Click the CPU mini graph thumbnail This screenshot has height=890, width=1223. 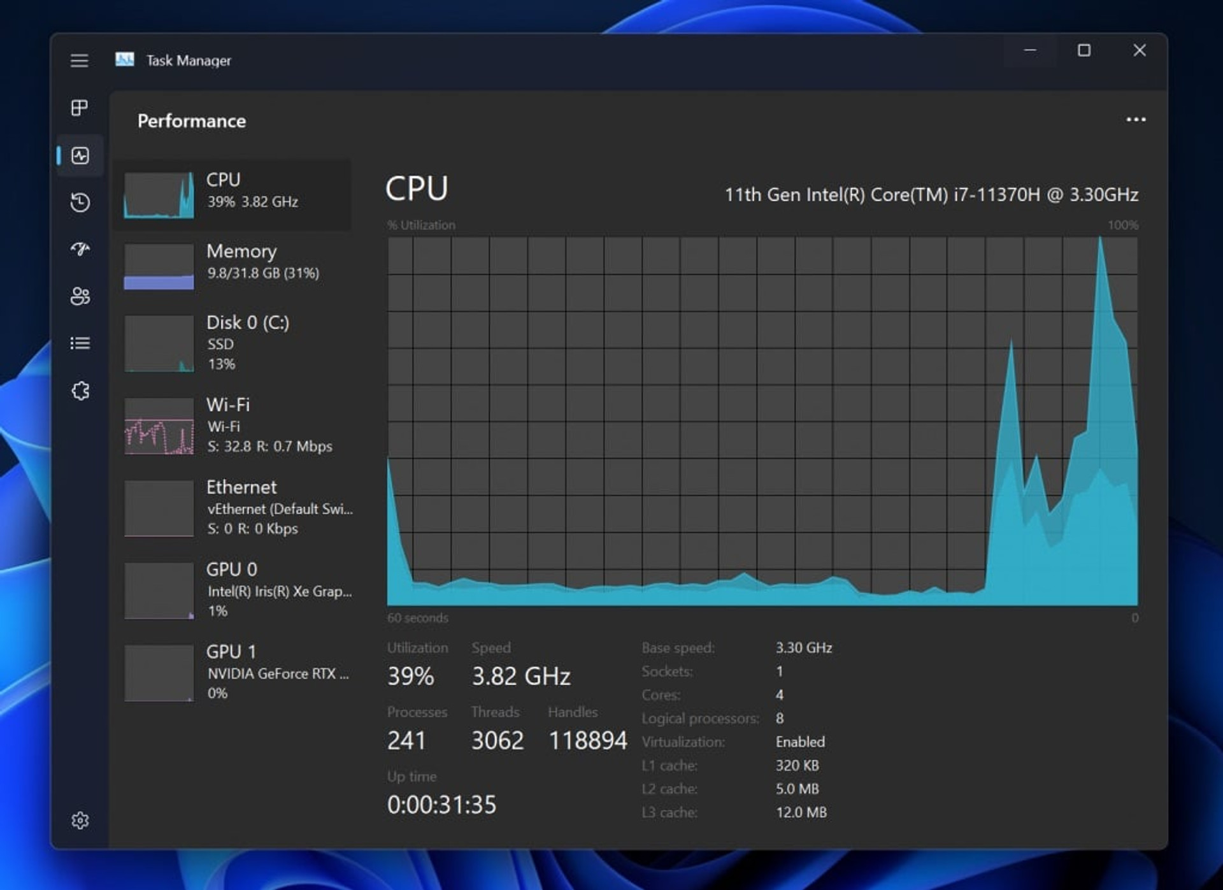159,195
